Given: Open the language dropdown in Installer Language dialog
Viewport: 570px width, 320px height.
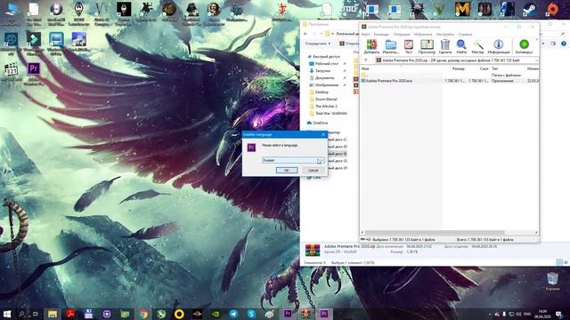Looking at the screenshot, I should point(321,160).
